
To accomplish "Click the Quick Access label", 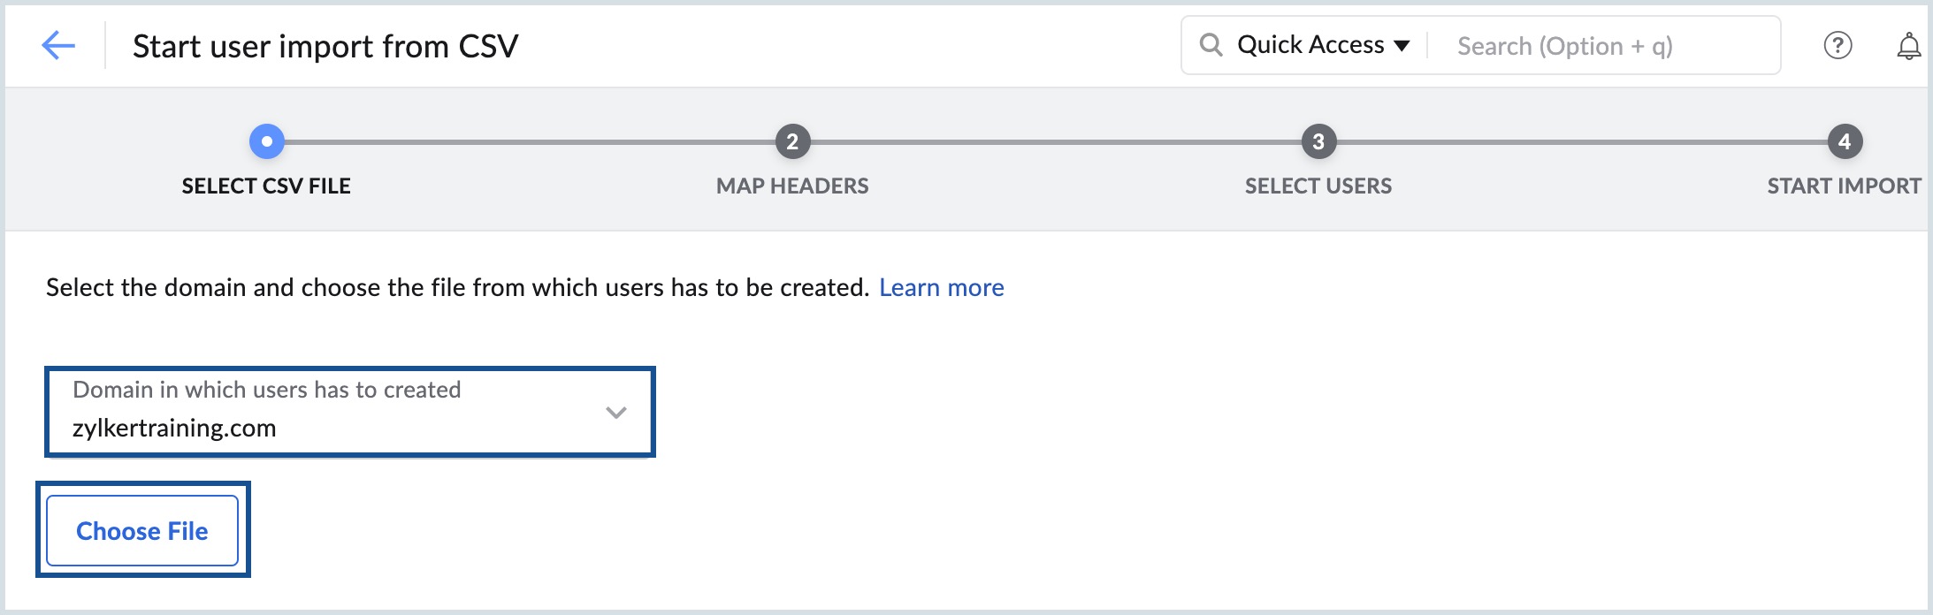I will [1310, 45].
